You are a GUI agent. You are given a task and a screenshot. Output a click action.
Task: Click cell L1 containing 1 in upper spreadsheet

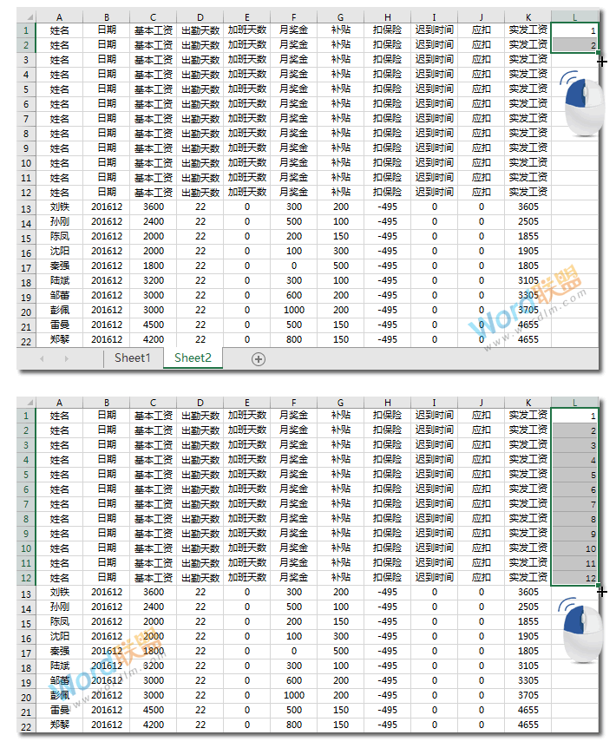click(x=574, y=30)
